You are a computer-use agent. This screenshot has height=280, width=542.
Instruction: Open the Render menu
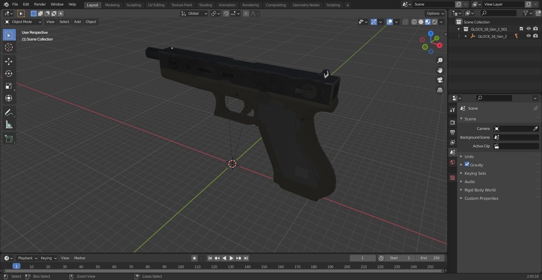point(40,4)
